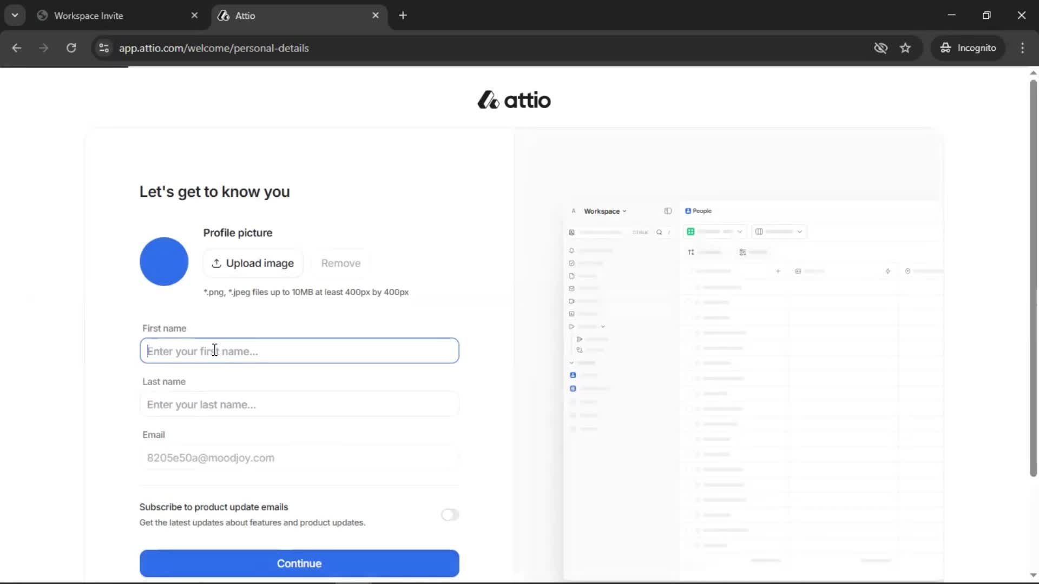
Task: Open the site information icon in address bar
Action: click(x=104, y=48)
